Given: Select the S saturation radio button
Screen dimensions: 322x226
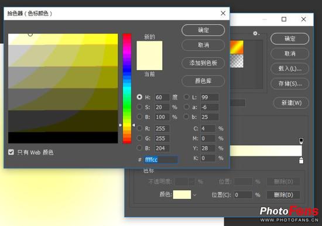Looking at the screenshot, I should tap(139, 107).
